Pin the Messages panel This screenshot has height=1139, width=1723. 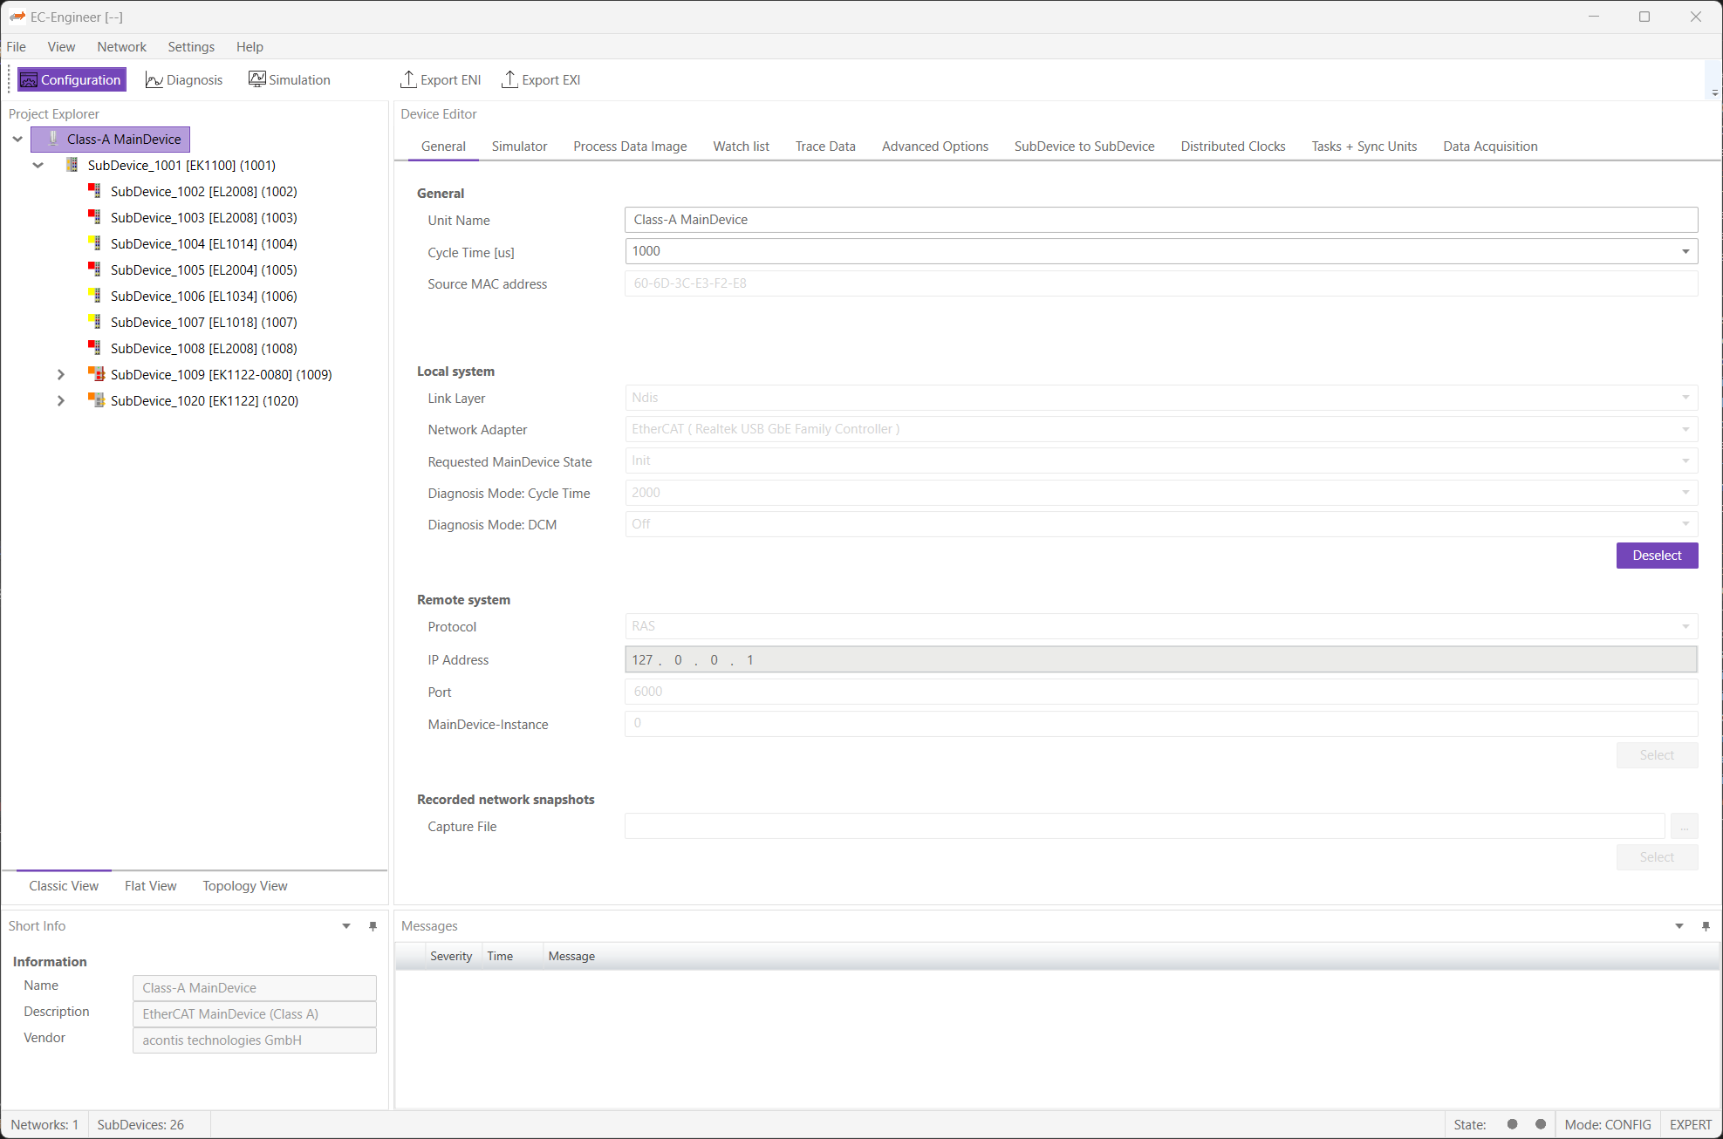(x=1706, y=926)
